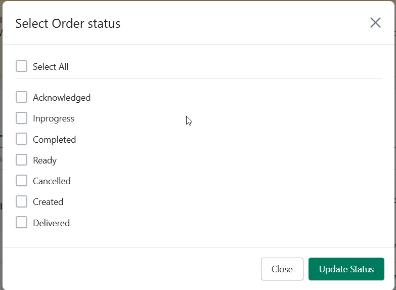
Task: Check the Inprogress status box
Action: point(21,118)
